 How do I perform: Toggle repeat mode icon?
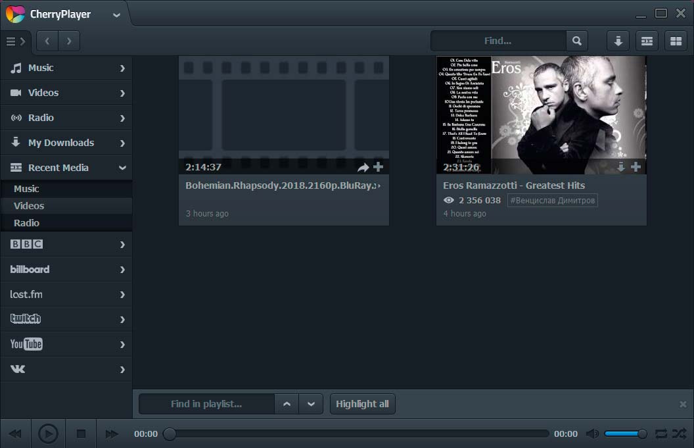coord(661,434)
